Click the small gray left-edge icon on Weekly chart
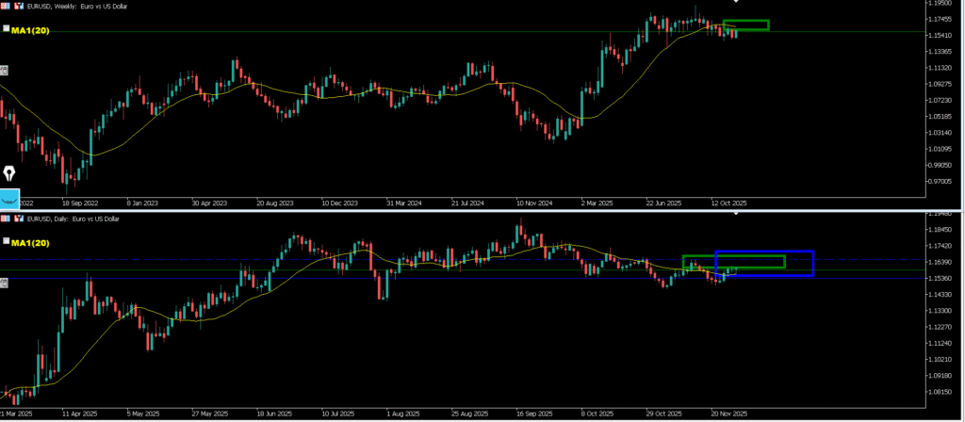The width and height of the screenshot is (965, 422). click(x=4, y=71)
